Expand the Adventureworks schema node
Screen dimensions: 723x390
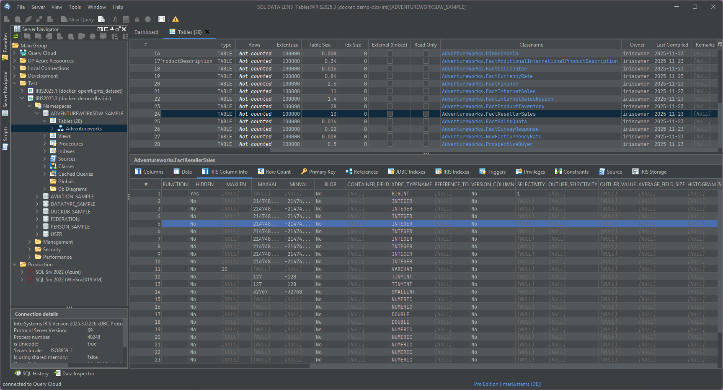click(x=52, y=129)
